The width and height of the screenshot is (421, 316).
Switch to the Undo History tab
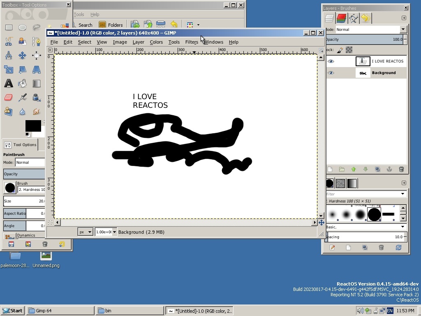pos(365,18)
